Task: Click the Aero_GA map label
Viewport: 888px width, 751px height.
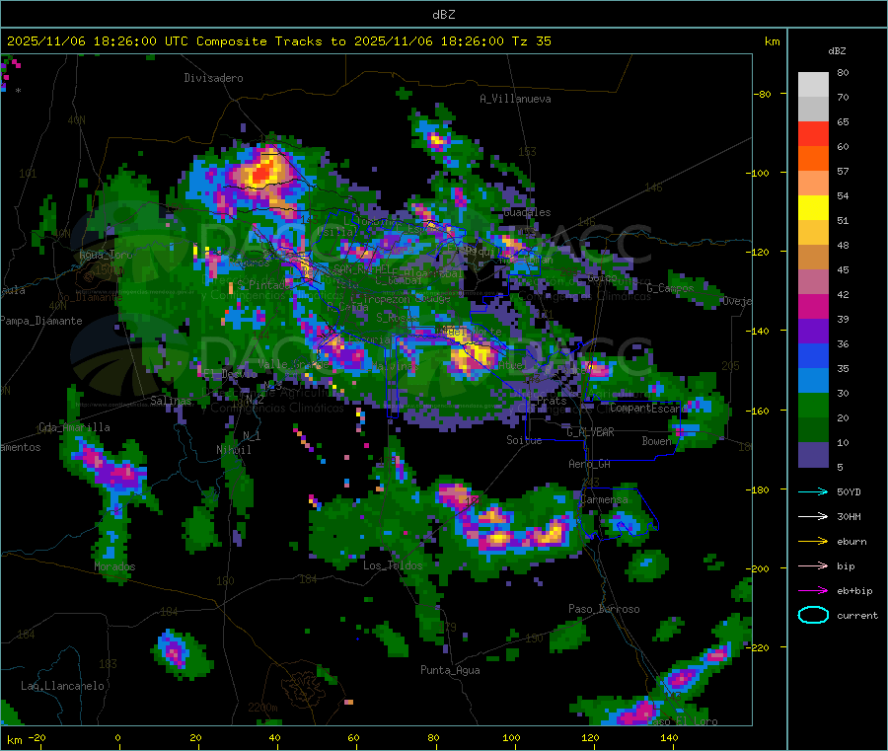Action: (x=590, y=464)
